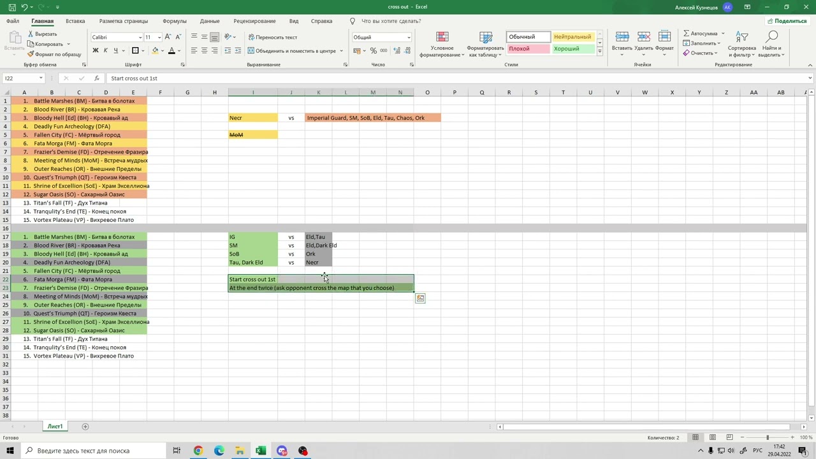
Task: Expand the cell styles gallery
Action: [599, 52]
